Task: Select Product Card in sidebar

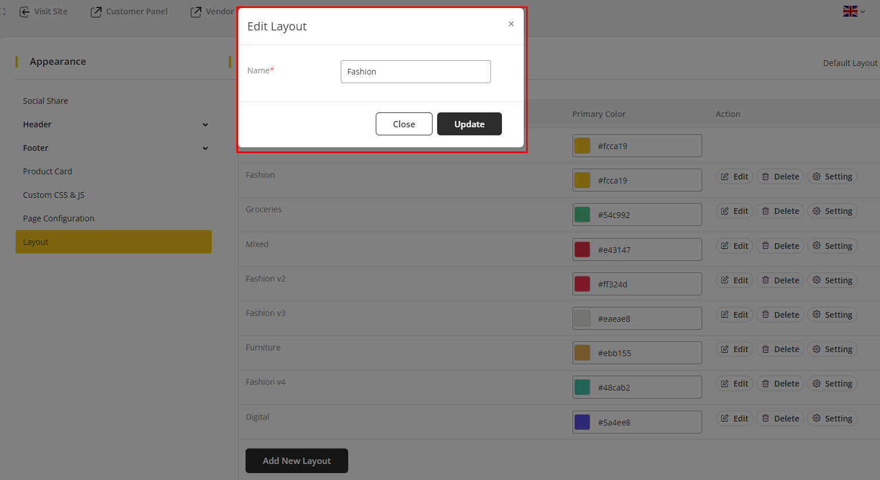Action: [x=48, y=171]
